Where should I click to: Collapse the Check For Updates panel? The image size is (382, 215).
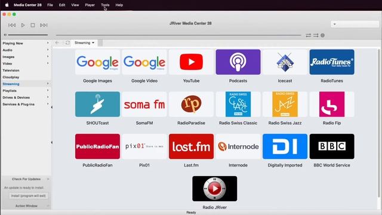48,179
